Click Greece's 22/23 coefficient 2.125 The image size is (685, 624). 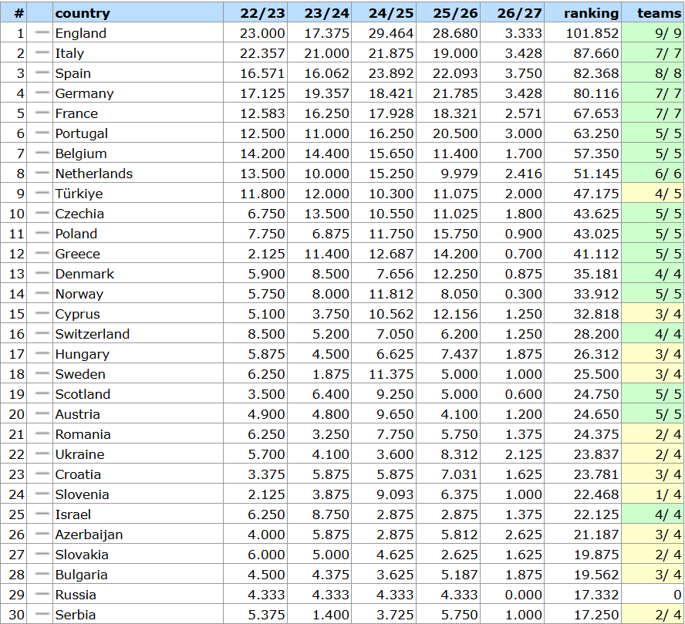click(266, 254)
